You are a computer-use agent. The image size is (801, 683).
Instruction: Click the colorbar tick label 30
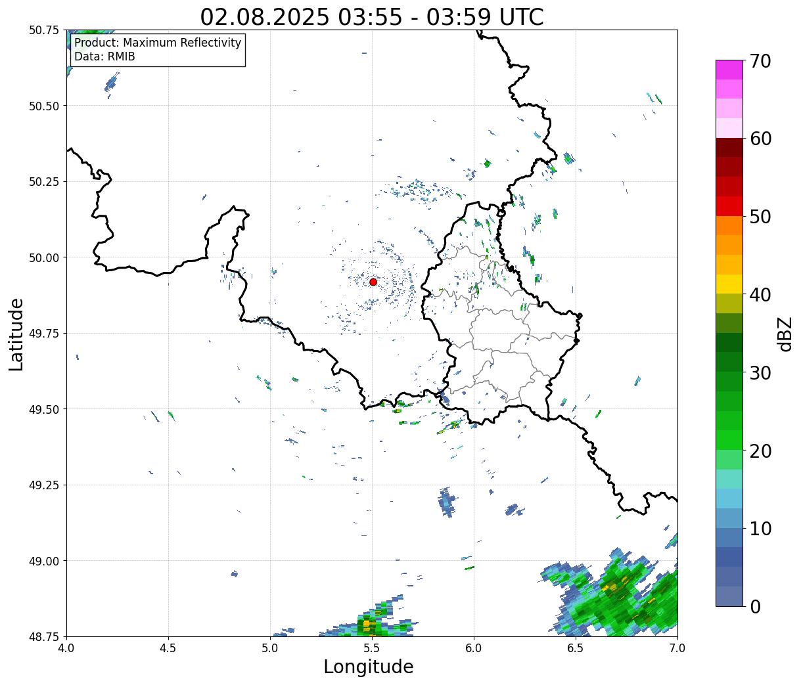(760, 373)
